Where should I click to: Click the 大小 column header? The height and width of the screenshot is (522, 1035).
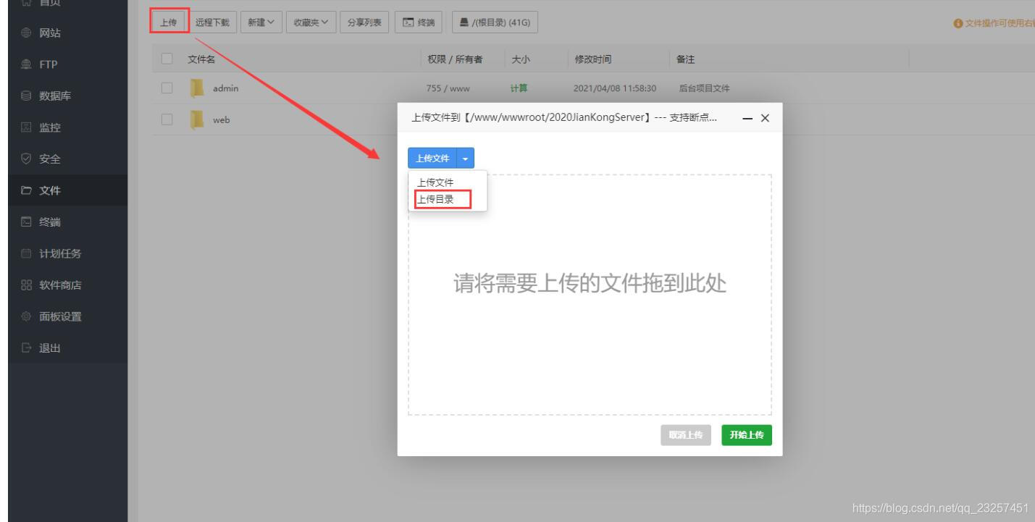(521, 59)
